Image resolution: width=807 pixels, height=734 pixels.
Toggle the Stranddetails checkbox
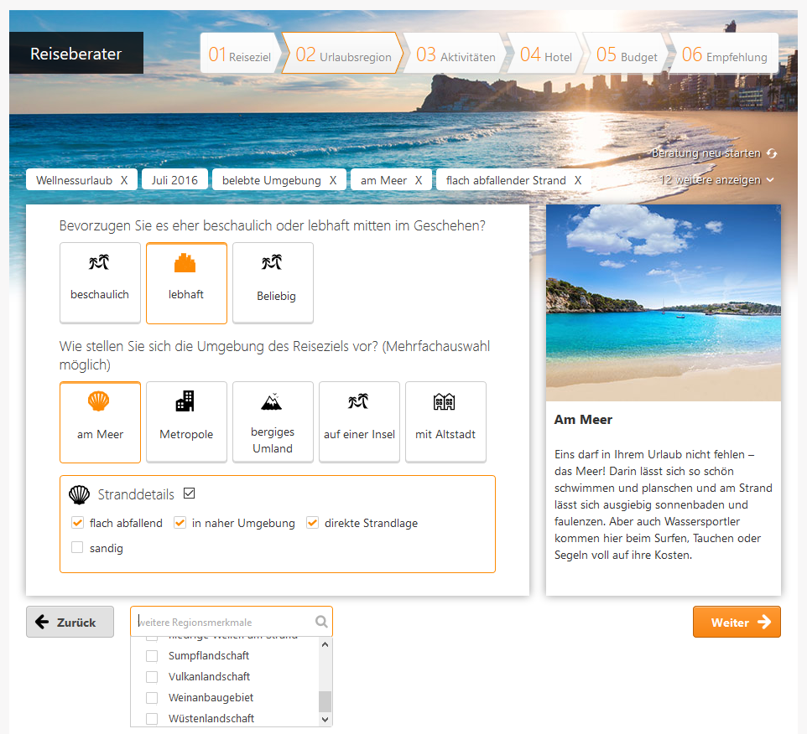click(x=190, y=494)
